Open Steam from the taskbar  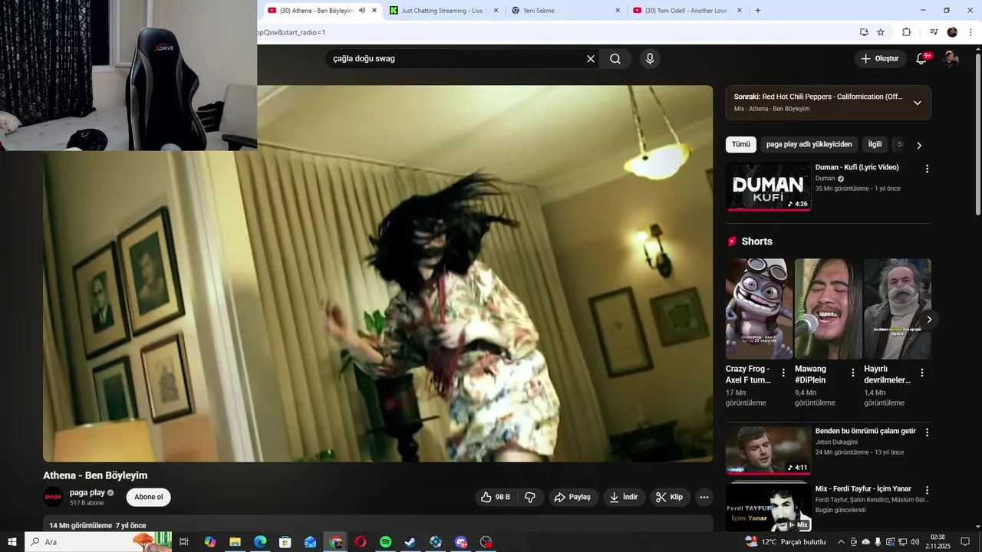click(x=410, y=542)
